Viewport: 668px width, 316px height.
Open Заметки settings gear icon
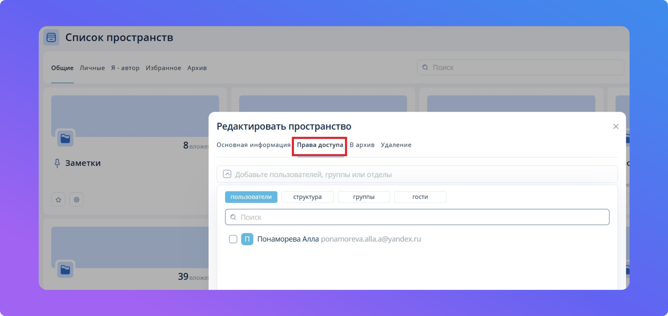(77, 200)
